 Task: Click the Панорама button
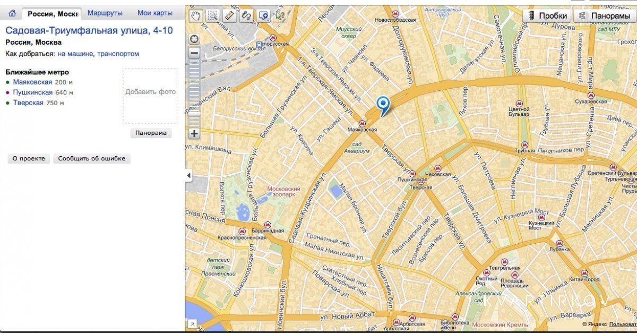click(151, 133)
